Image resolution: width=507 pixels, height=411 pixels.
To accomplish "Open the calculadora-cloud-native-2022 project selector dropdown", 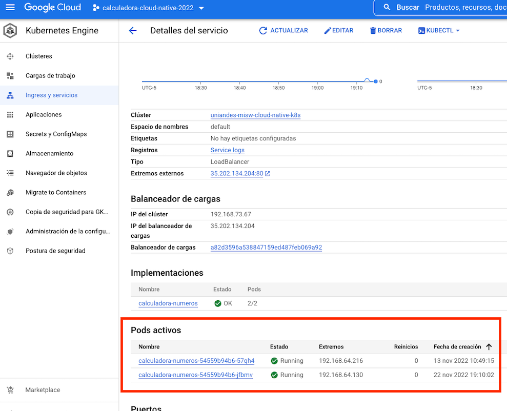I will (149, 8).
